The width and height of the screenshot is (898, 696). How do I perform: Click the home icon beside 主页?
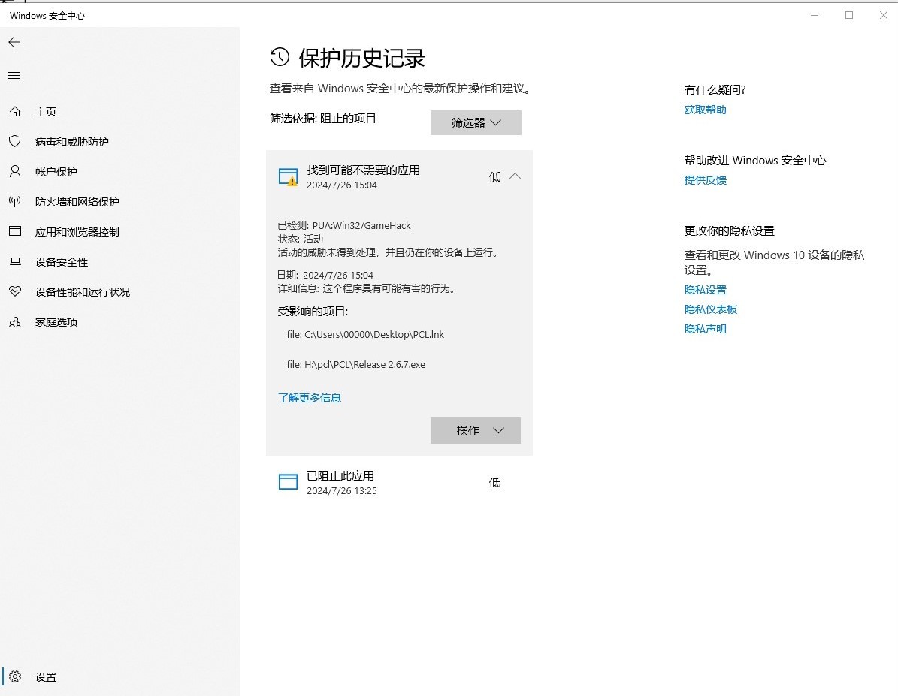pos(15,112)
